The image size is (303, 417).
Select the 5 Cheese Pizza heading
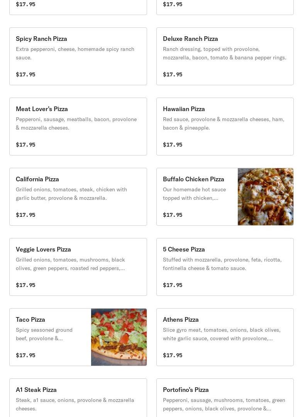[x=184, y=249]
